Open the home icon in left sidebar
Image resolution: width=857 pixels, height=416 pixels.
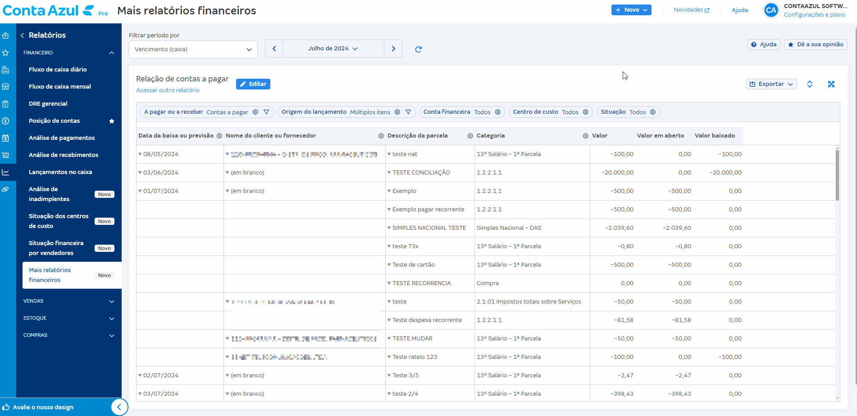click(6, 36)
